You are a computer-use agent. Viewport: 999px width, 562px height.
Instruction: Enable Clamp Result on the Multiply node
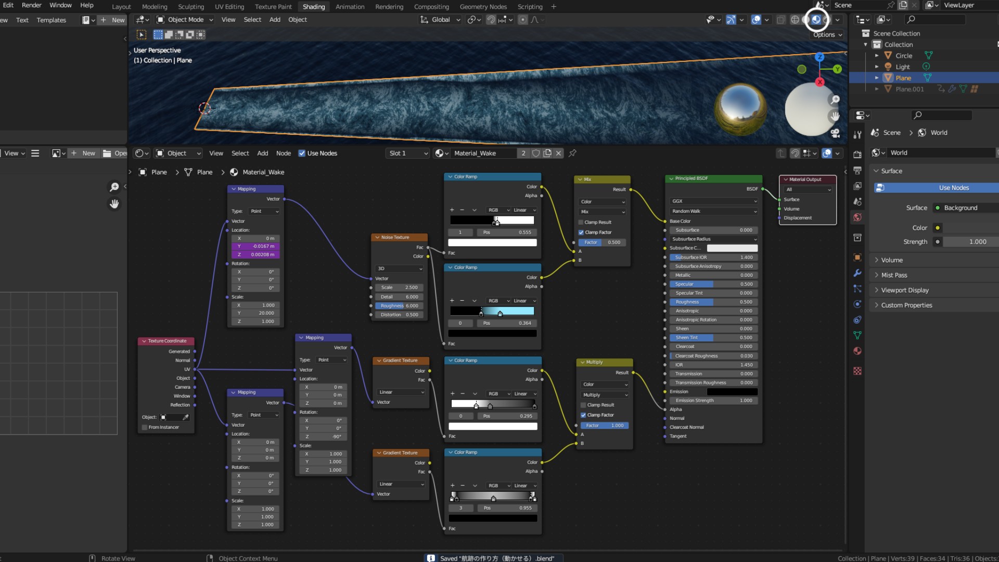pos(583,405)
